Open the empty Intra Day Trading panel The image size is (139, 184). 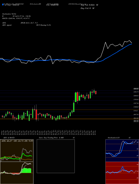point(56,156)
